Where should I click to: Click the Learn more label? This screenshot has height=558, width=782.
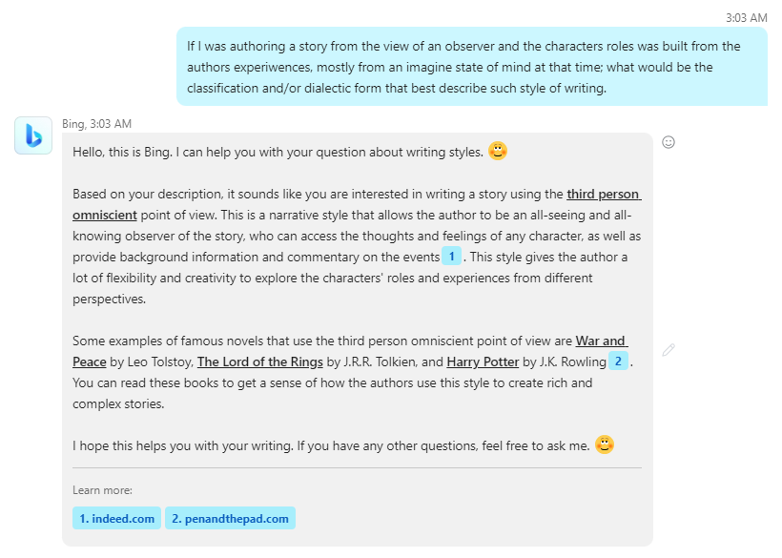point(102,490)
